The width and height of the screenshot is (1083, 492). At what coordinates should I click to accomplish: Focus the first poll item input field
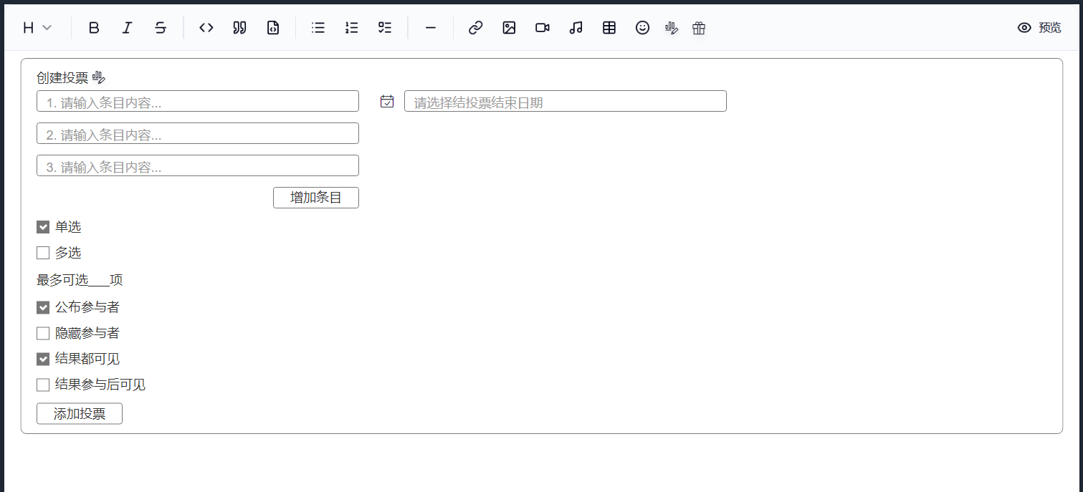coord(197,102)
